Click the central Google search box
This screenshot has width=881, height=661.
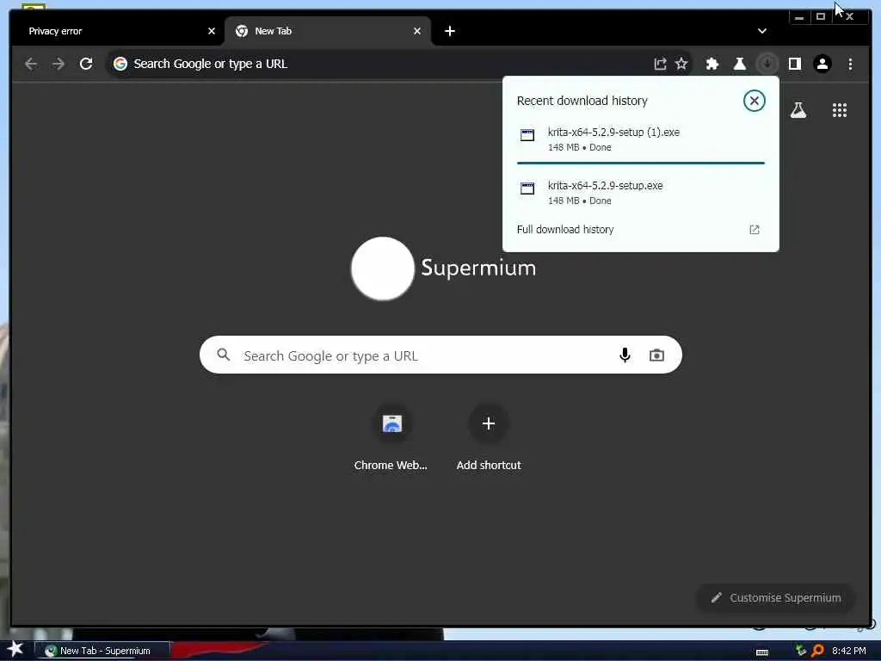coord(440,355)
